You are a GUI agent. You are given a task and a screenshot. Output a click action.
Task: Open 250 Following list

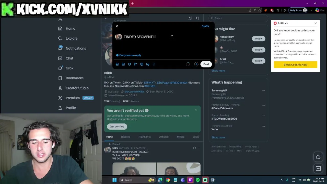[x=112, y=101]
